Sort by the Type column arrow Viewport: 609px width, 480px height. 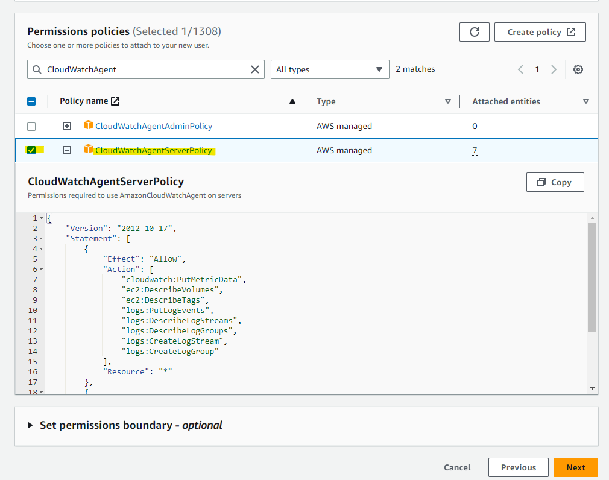pos(448,101)
